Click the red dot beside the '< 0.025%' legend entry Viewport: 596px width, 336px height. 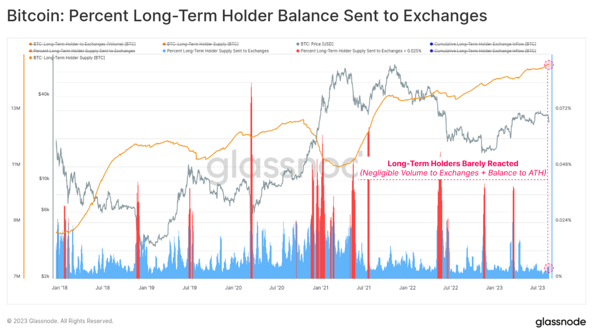point(297,51)
